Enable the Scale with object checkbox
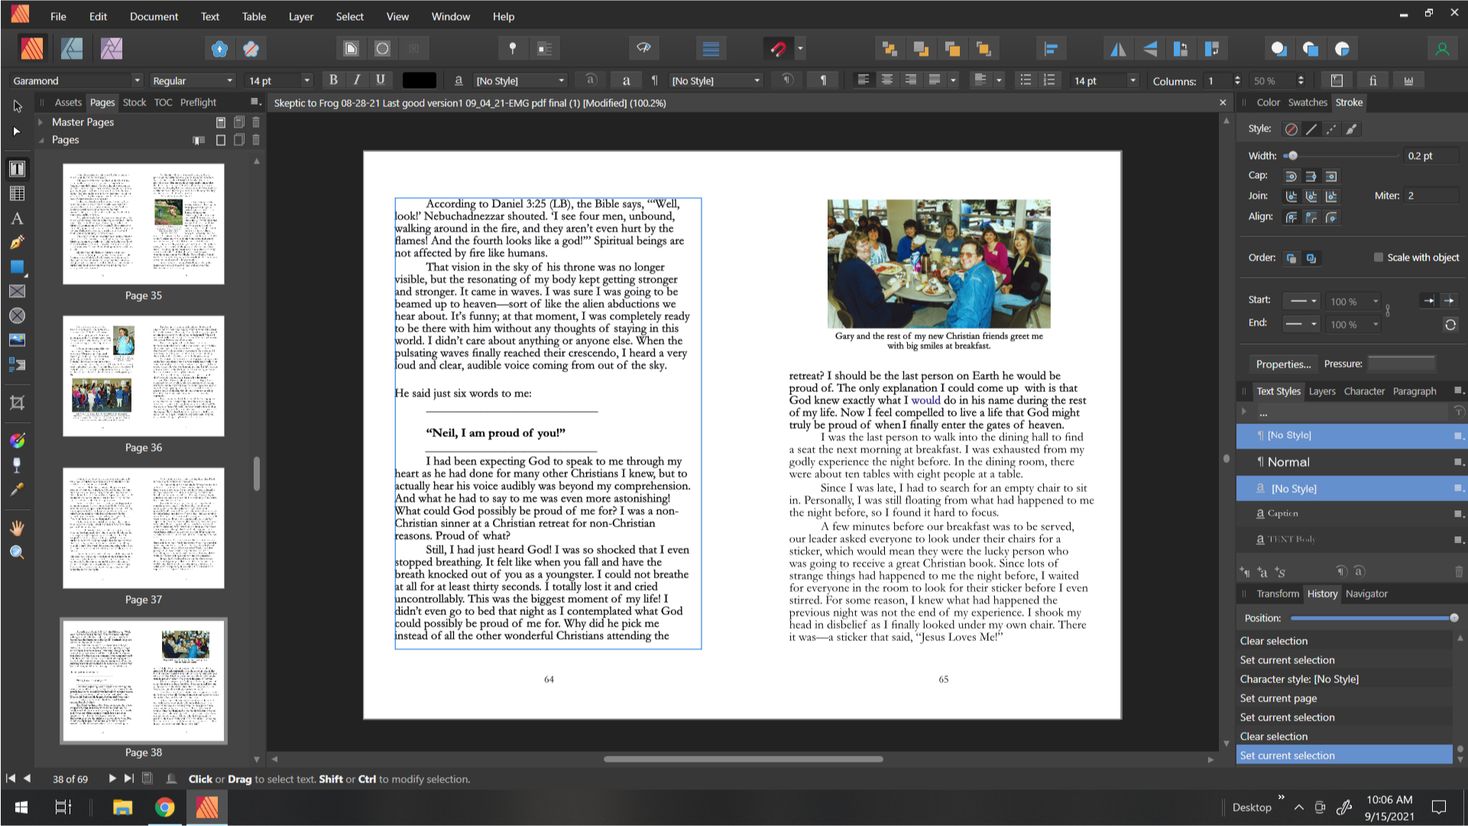Screen dimensions: 1468x826 pyautogui.click(x=1378, y=258)
